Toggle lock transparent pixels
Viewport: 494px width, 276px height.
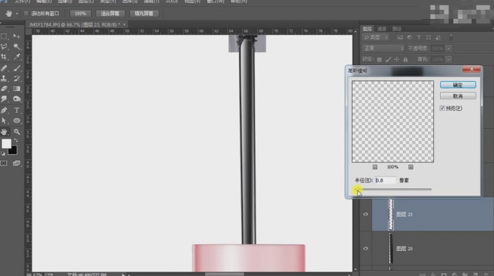[x=379, y=60]
